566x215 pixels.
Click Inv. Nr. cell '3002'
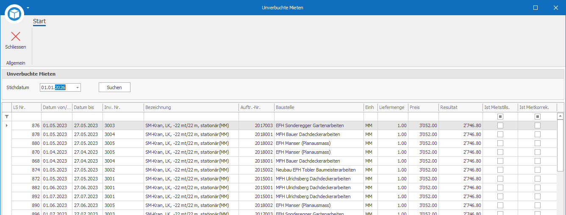click(x=123, y=170)
